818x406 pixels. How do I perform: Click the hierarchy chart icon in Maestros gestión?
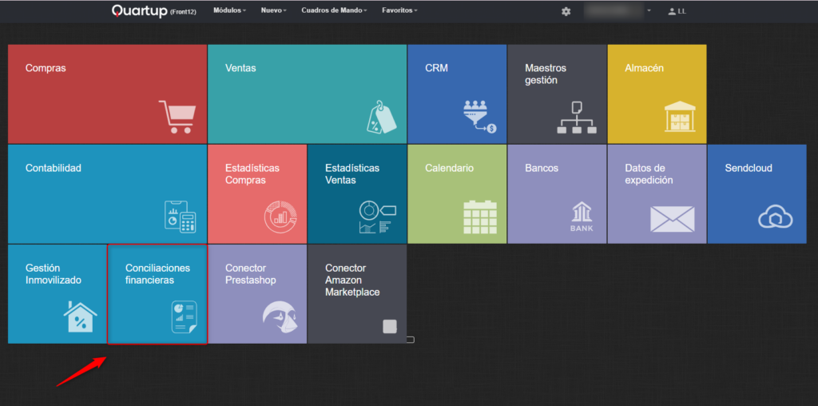point(577,117)
